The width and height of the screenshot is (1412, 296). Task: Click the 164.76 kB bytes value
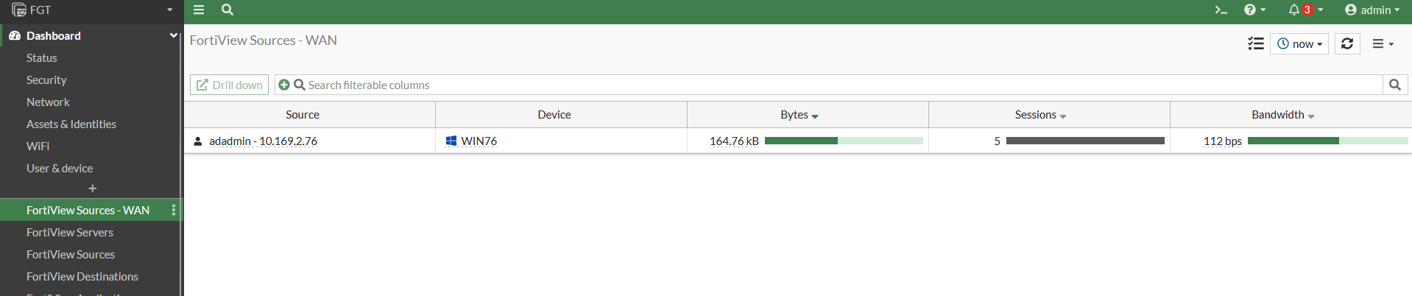pyautogui.click(x=734, y=141)
